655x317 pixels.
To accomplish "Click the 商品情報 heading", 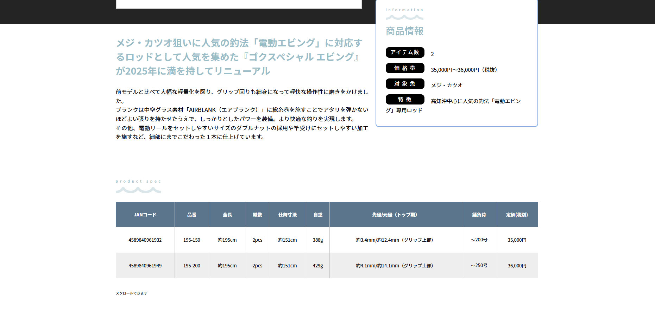I will pyautogui.click(x=404, y=31).
